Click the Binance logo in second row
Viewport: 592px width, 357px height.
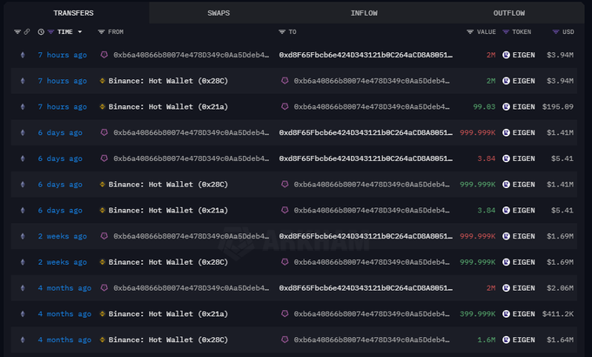click(104, 81)
